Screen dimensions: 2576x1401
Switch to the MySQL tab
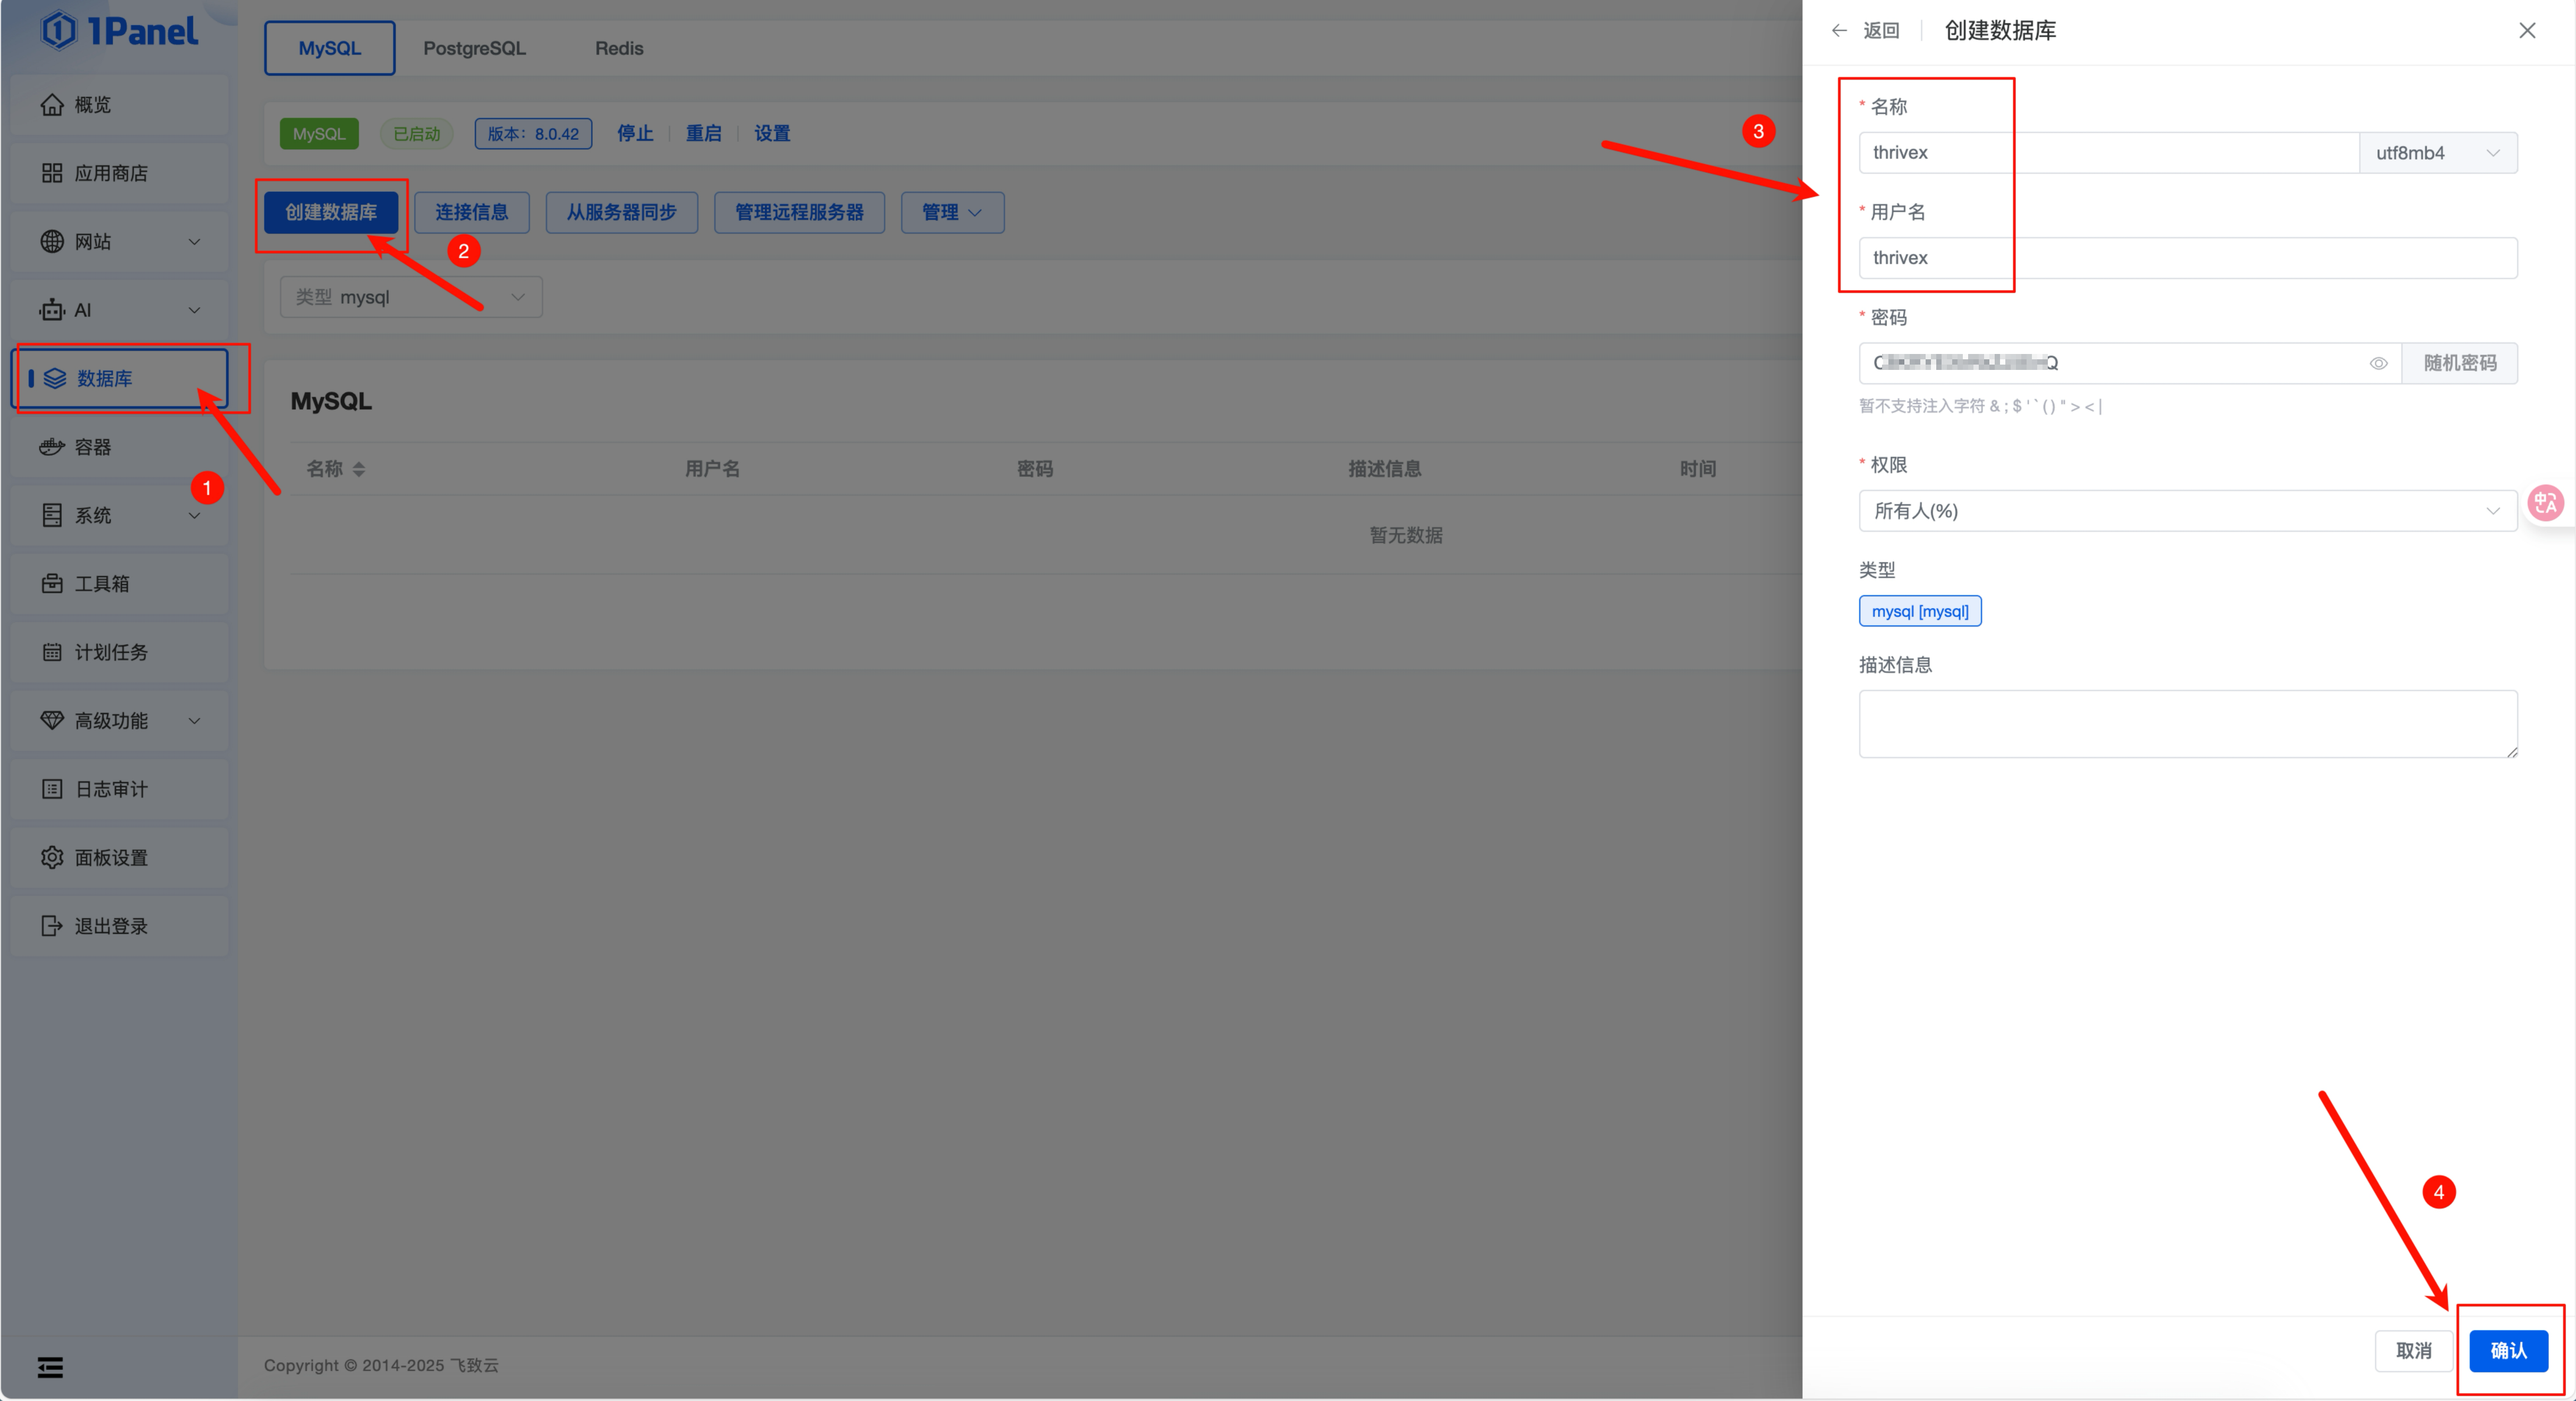pos(330,48)
